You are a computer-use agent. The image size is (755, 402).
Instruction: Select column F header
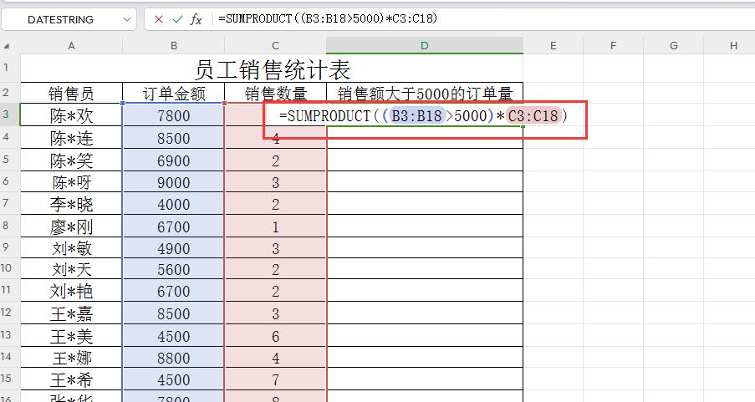pos(613,46)
